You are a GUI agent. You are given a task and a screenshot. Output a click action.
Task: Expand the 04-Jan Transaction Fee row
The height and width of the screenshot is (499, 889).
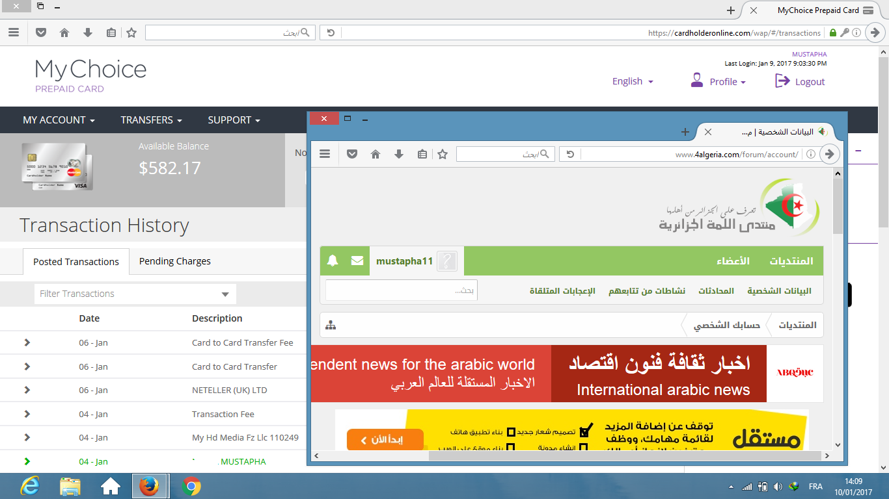[x=27, y=414]
